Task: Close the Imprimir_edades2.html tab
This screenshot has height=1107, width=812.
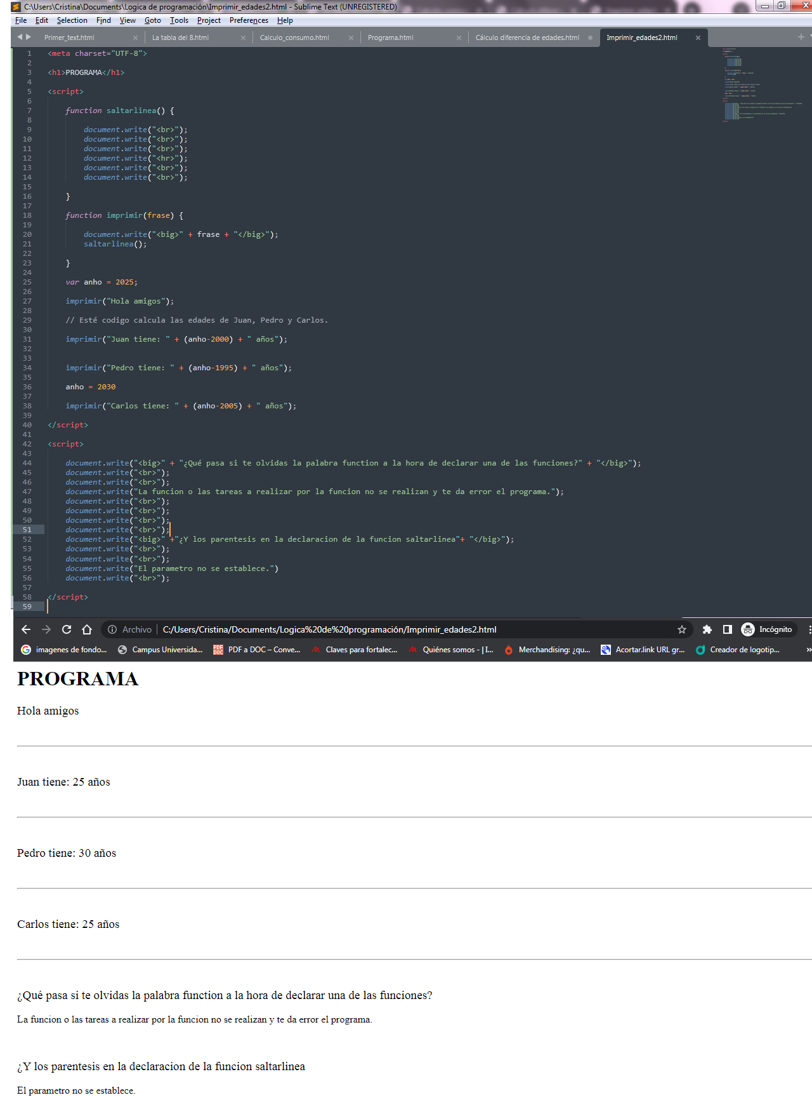Action: click(698, 37)
